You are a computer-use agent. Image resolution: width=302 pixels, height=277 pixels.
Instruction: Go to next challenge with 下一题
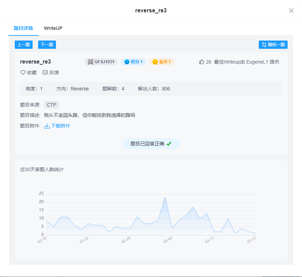click(x=47, y=44)
